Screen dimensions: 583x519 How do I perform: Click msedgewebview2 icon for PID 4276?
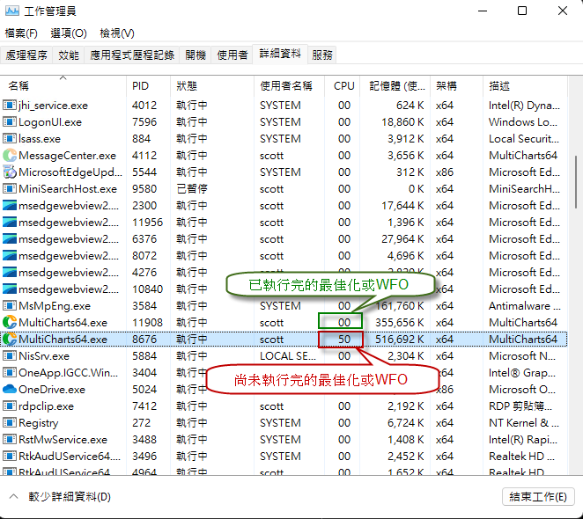tap(10, 273)
